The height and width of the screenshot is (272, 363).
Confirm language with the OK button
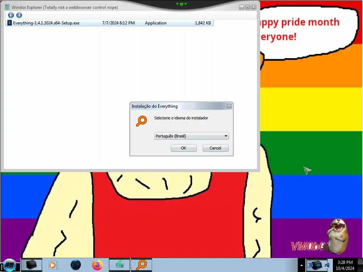coord(184,148)
